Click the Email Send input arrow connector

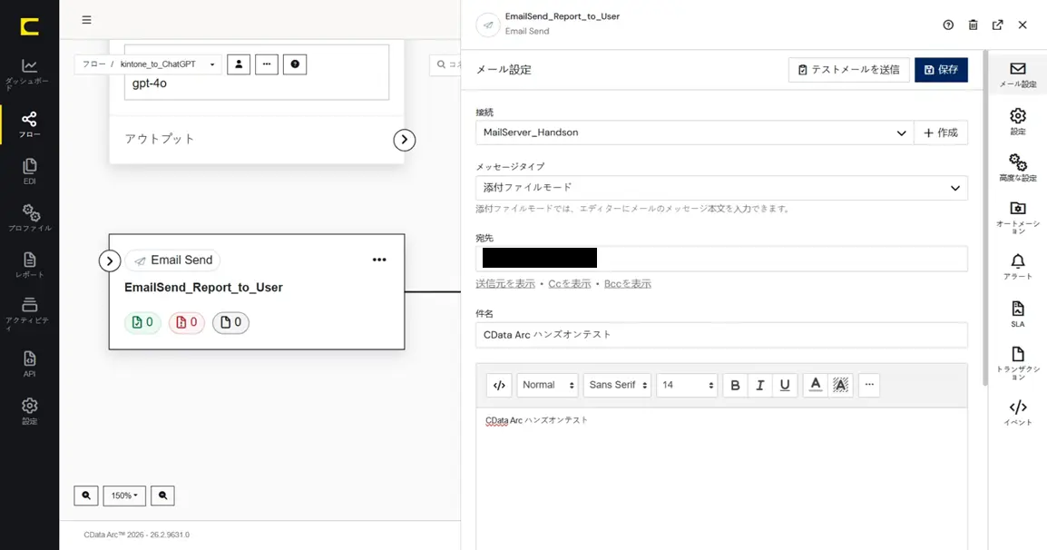110,260
